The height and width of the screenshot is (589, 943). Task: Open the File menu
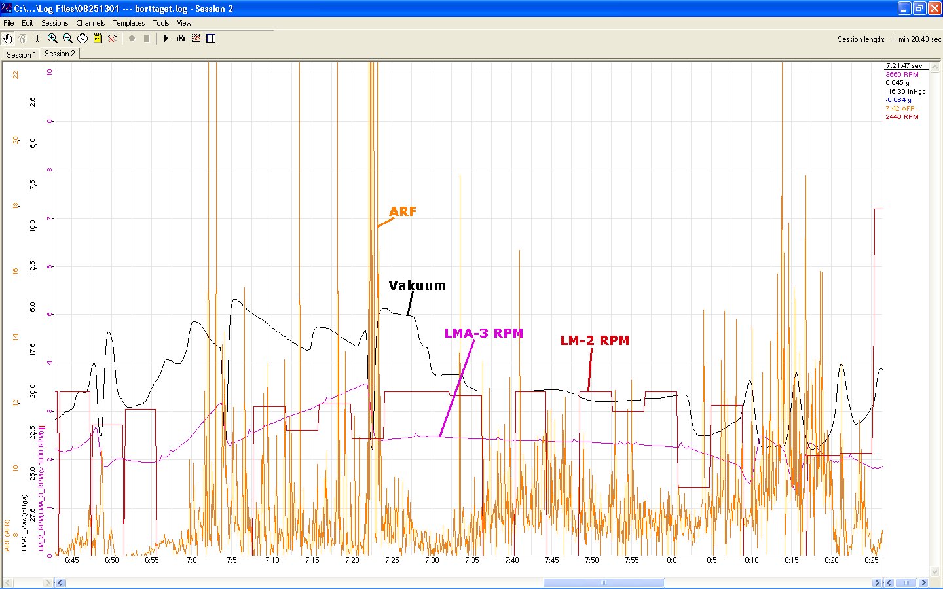pos(9,23)
